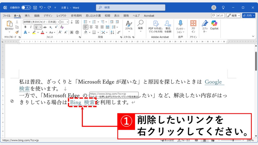Toggle Italic formatting
Screen dimensions: 258x145
[x=30, y=27]
